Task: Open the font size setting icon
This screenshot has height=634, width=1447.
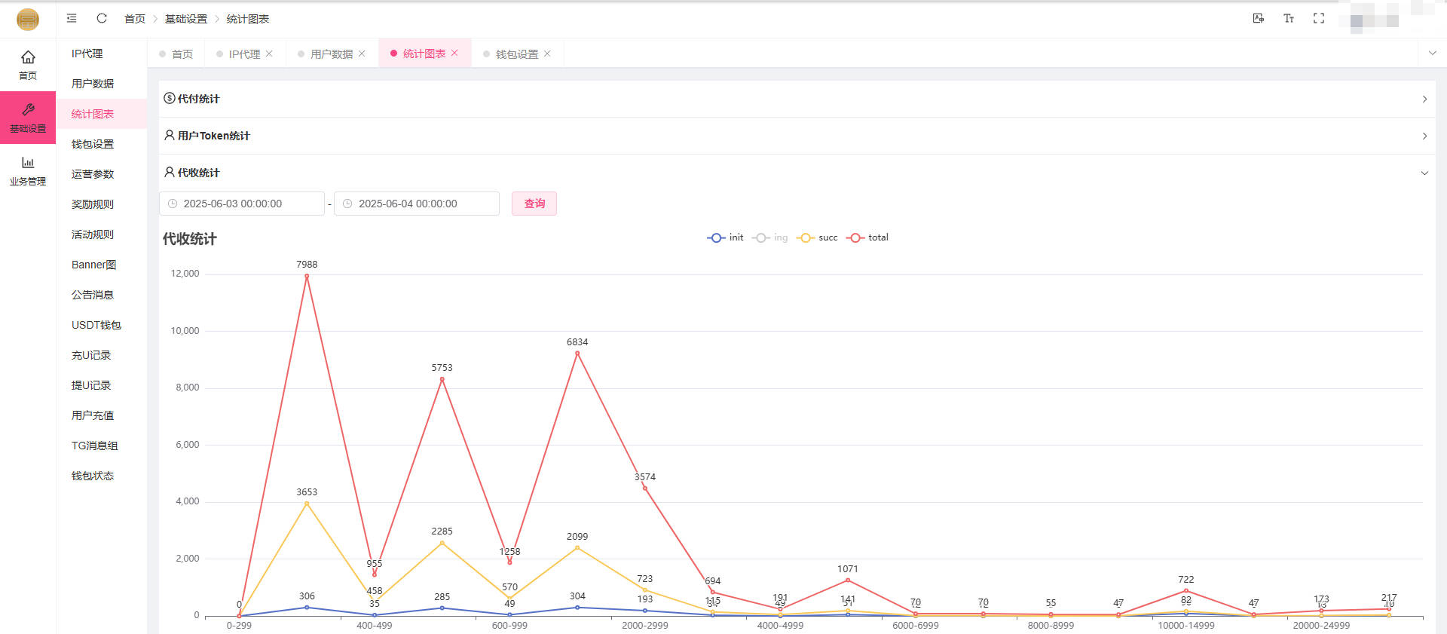Action: pyautogui.click(x=1288, y=18)
